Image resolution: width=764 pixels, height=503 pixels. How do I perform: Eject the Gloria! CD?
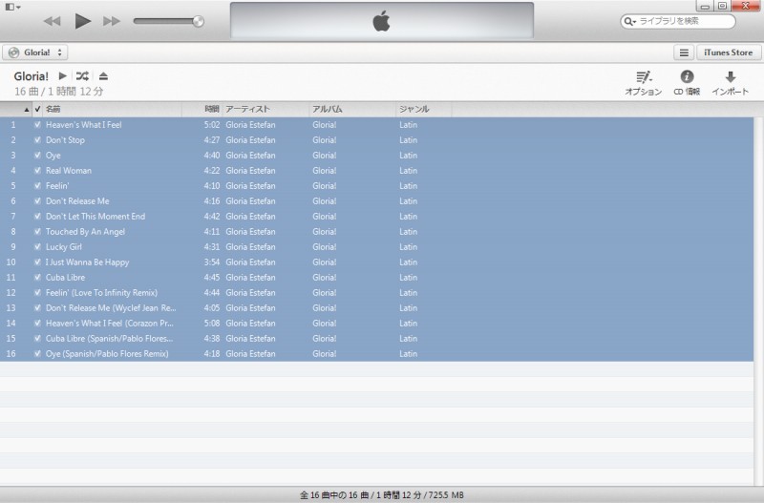point(103,76)
